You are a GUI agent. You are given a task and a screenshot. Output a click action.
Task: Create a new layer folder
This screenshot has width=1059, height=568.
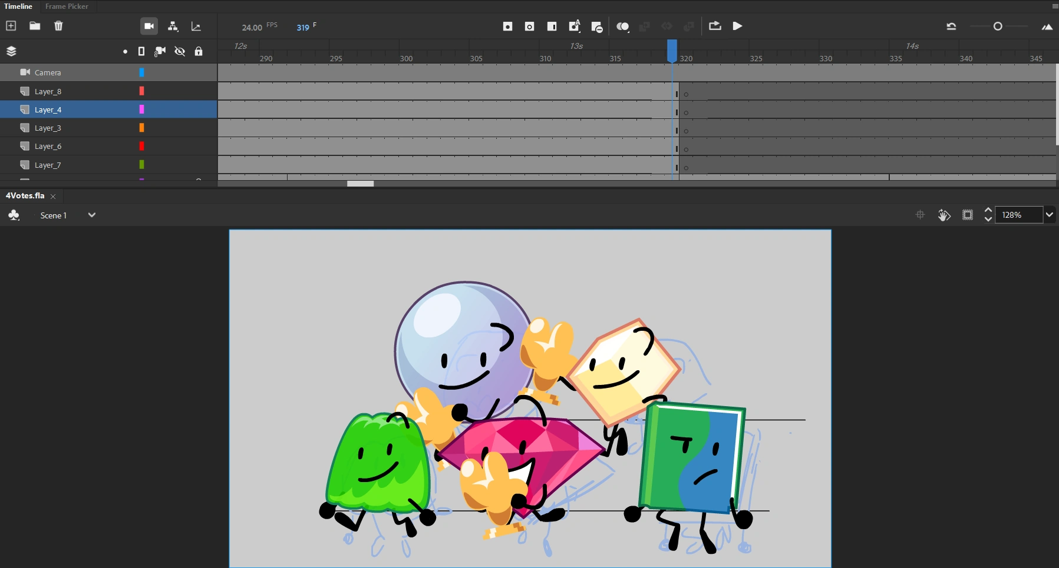pyautogui.click(x=35, y=26)
